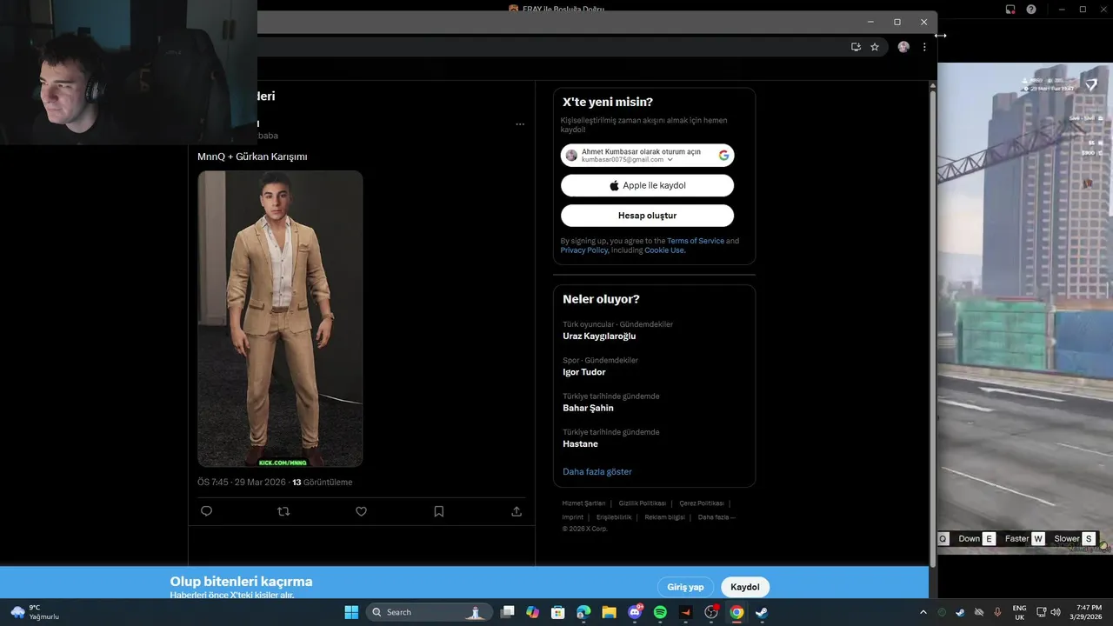Click the Slower S key hint in the game

tap(1074, 539)
